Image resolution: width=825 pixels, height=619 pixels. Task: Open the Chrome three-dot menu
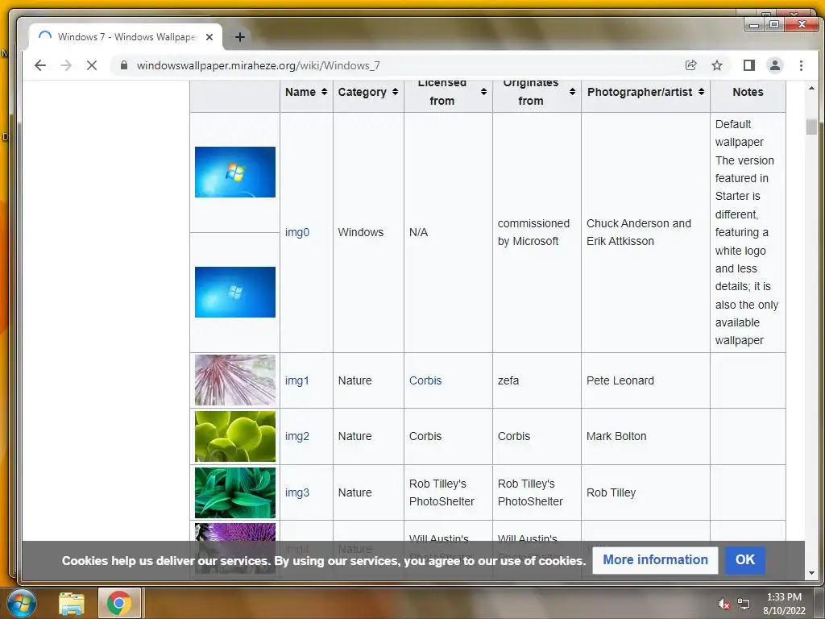(x=801, y=65)
